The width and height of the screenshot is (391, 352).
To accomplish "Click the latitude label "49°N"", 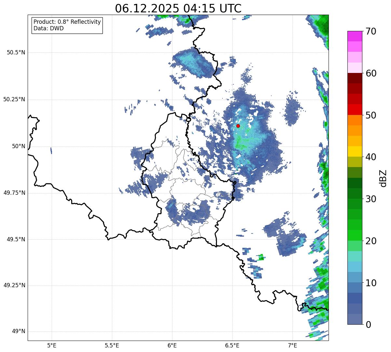I will pyautogui.click(x=19, y=331).
